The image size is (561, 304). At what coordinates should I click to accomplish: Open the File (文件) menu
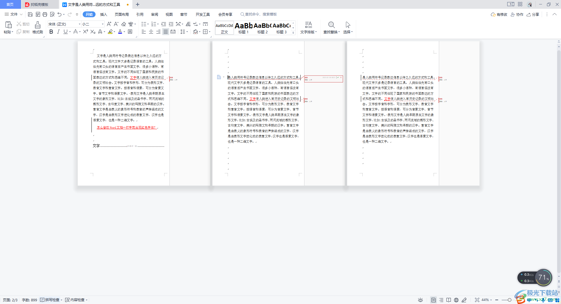[13, 14]
